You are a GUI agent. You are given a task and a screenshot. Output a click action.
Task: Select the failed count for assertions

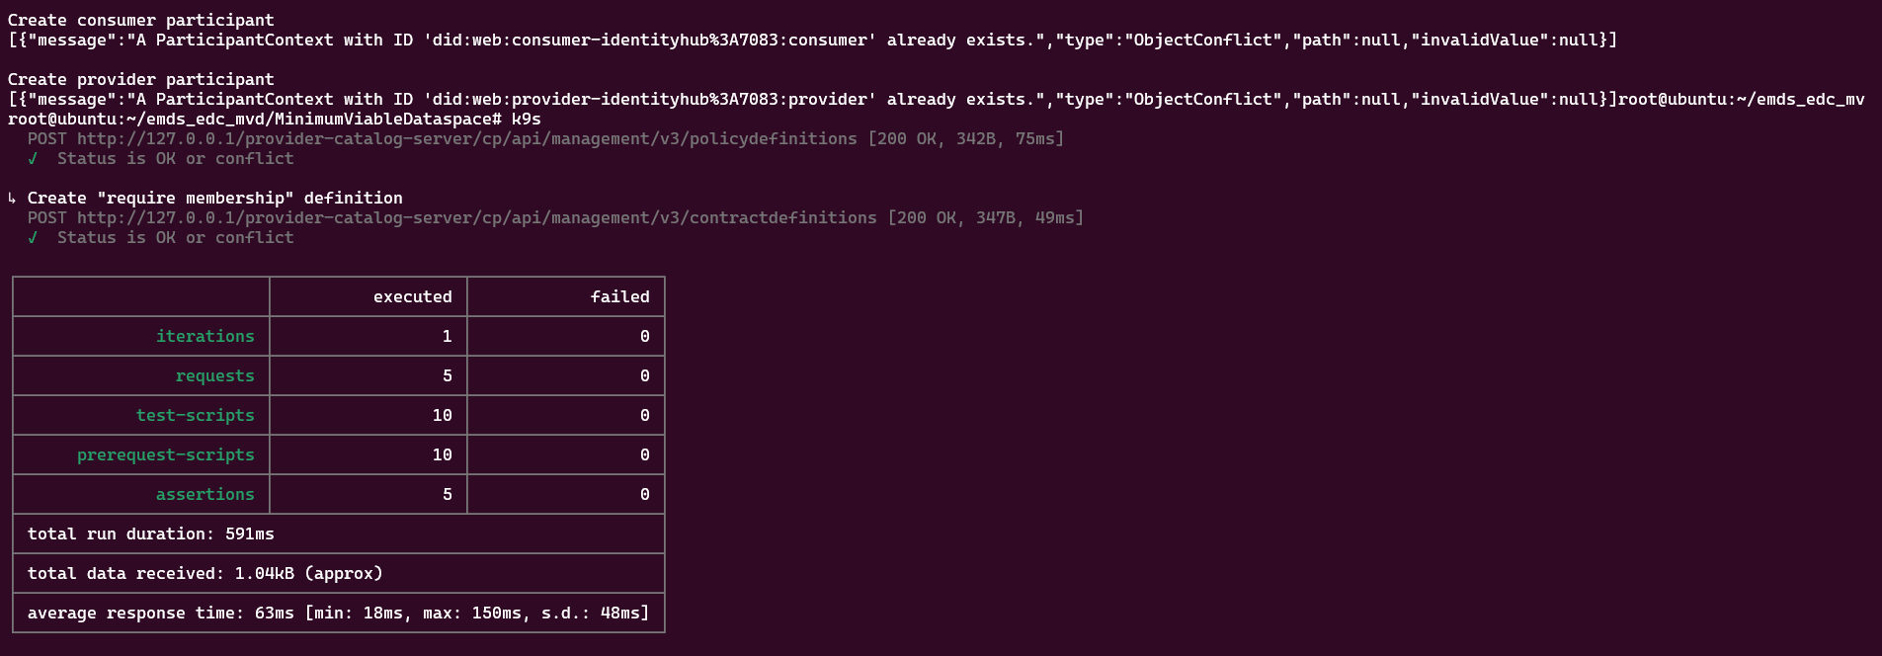coord(644,494)
